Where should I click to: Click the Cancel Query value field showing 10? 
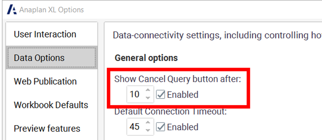coord(135,94)
